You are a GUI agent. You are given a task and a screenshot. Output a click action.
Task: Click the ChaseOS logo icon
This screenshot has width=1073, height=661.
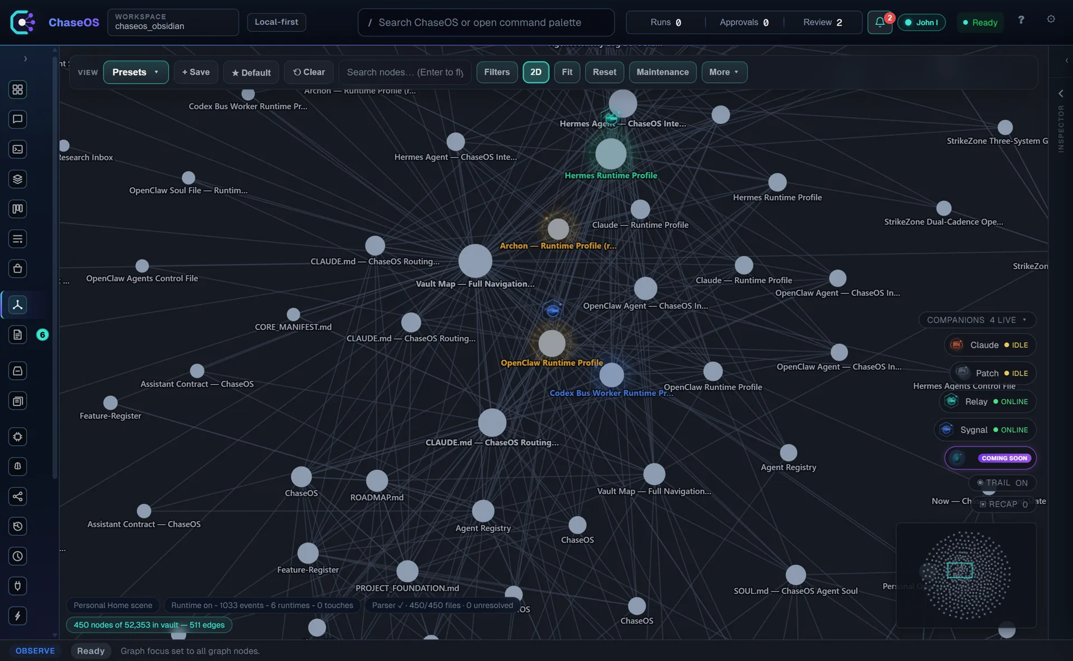(23, 22)
